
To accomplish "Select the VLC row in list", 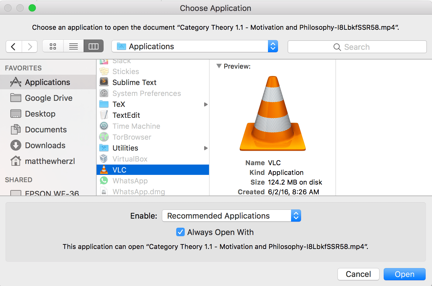I will pos(153,170).
